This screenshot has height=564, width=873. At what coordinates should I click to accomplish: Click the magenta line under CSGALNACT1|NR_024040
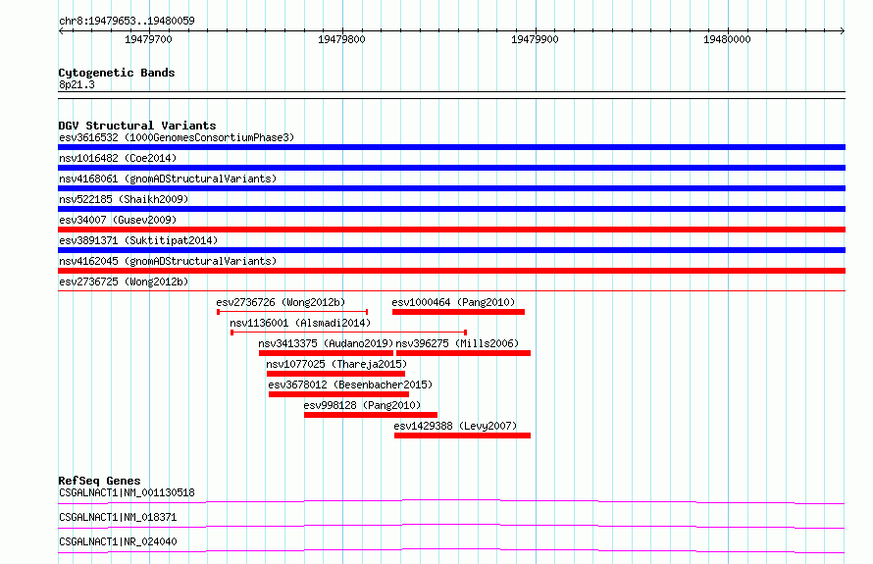451,550
